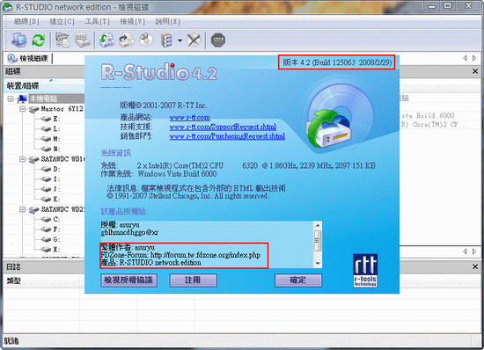
Task: Open the SupportRequest.shtml link
Action: [223, 127]
